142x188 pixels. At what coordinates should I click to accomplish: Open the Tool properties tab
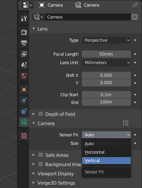[24, 19]
